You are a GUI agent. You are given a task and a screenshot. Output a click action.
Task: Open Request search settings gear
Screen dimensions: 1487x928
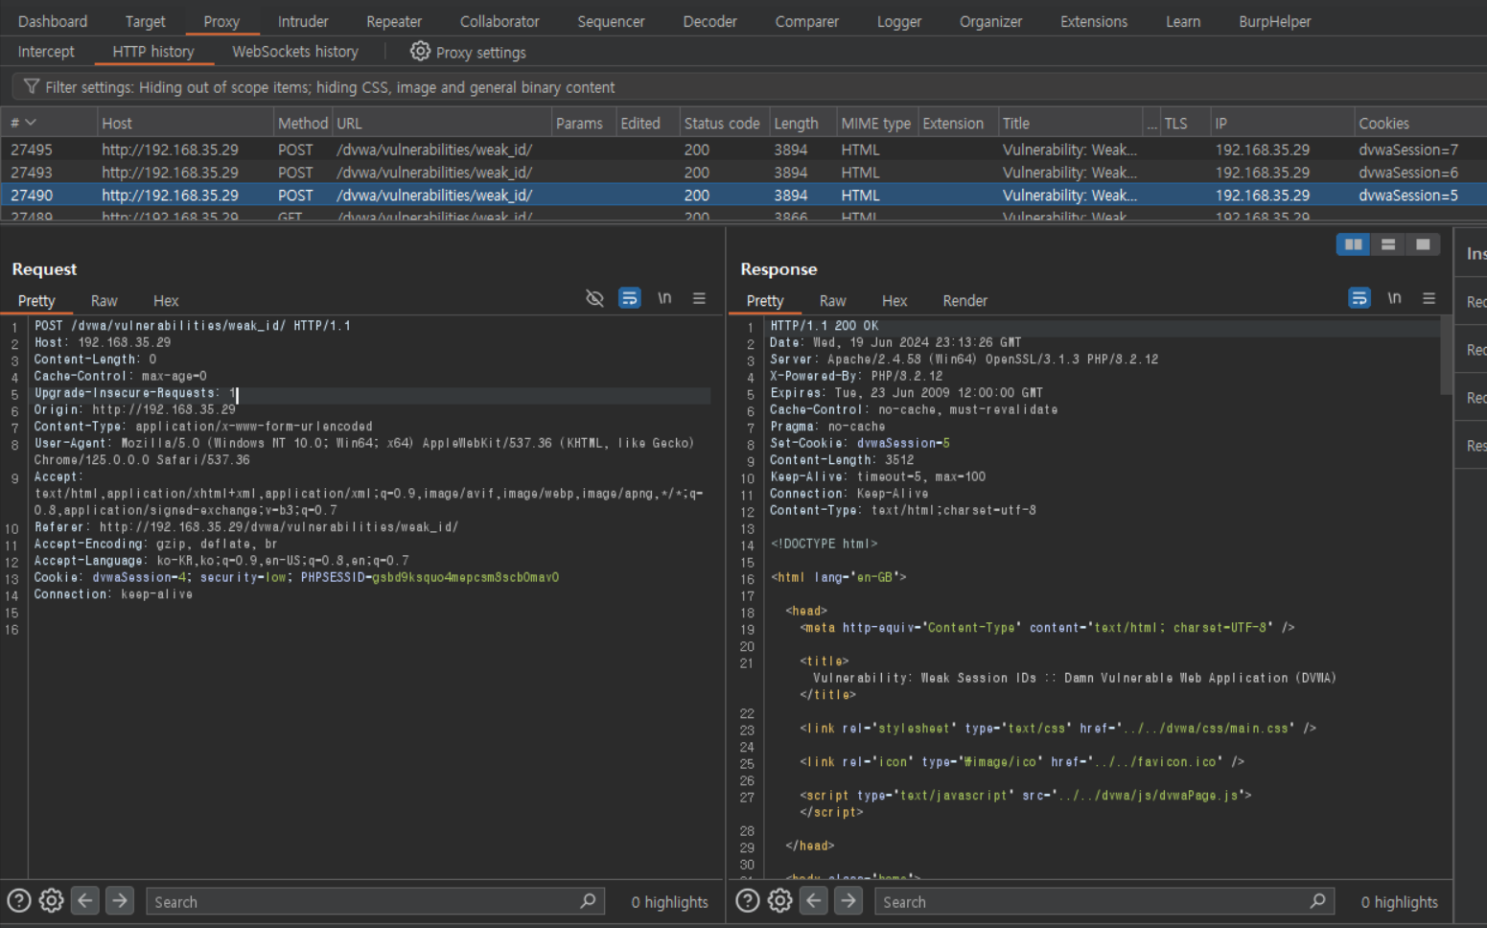click(x=52, y=901)
